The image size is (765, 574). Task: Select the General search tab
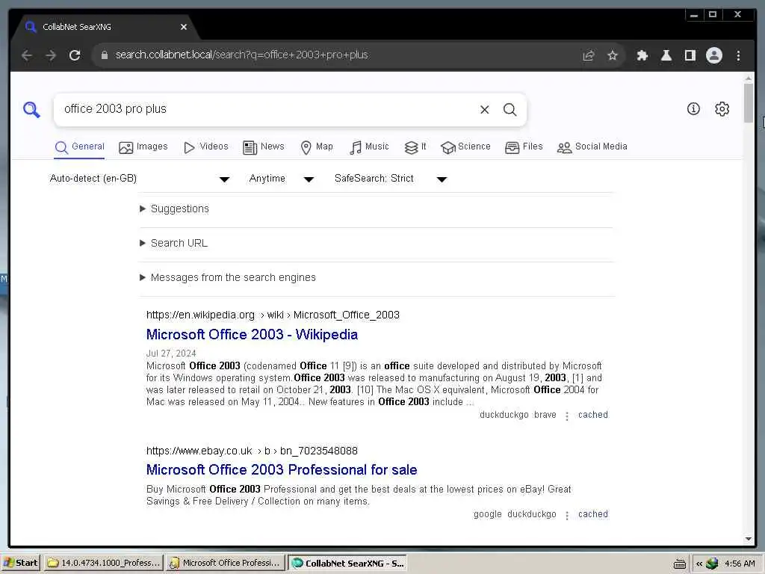79,147
